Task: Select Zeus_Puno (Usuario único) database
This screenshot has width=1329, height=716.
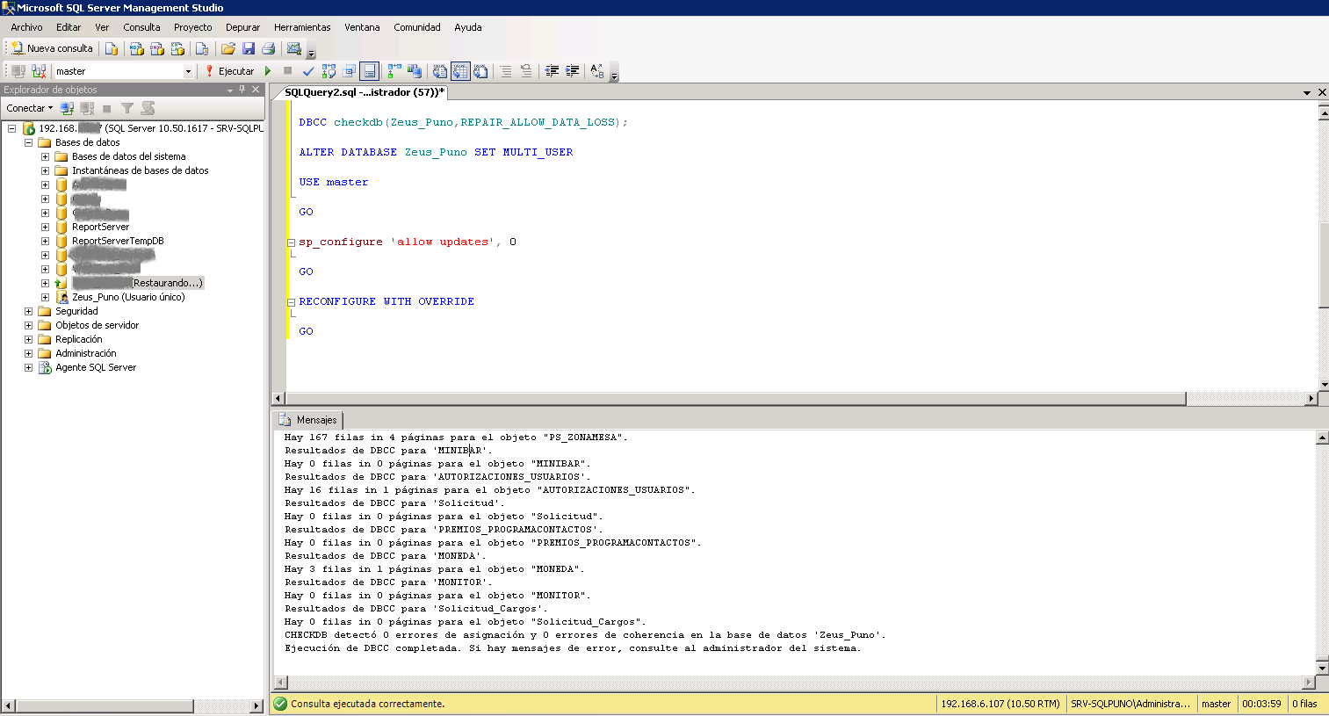Action: pyautogui.click(x=128, y=297)
